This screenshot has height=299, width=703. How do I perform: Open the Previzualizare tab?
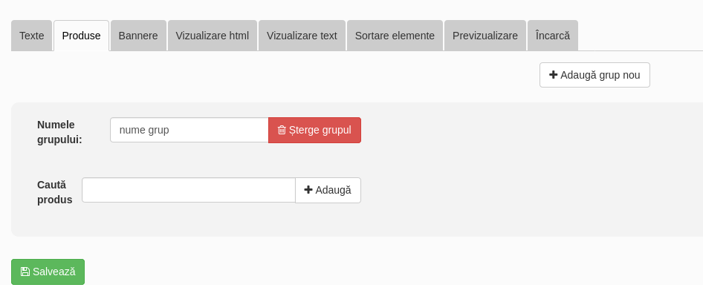[x=485, y=36]
